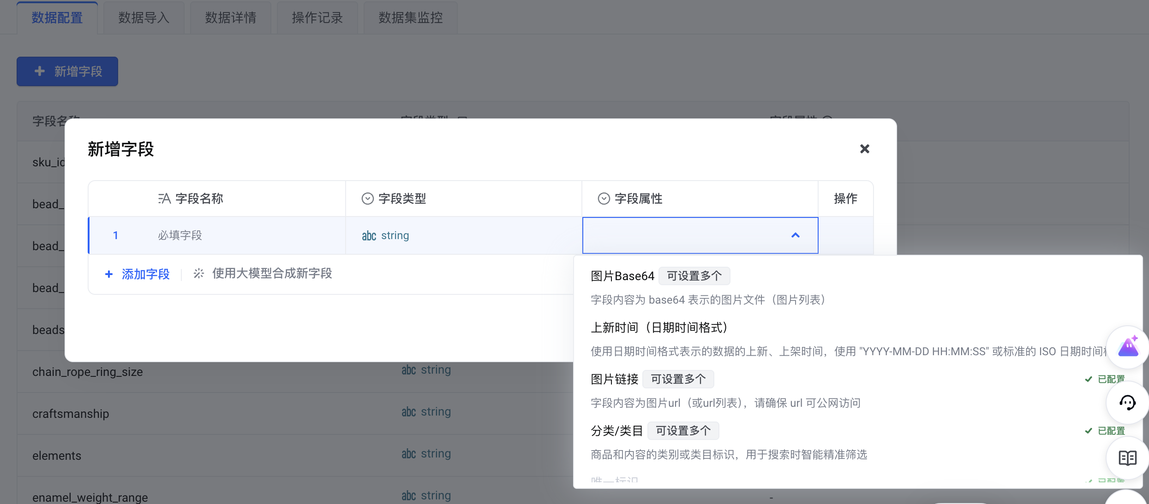Select 图片Base64 option from the list
Screen dimensions: 1149x504
click(622, 276)
